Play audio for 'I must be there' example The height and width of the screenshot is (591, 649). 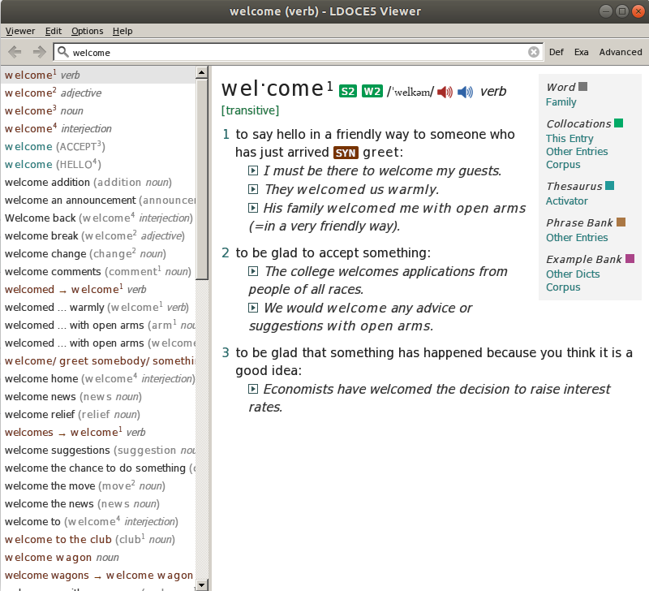(x=253, y=170)
